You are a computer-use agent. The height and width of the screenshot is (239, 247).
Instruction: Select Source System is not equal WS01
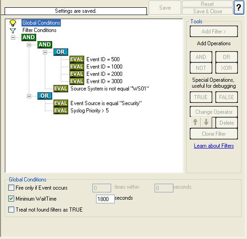[109, 89]
